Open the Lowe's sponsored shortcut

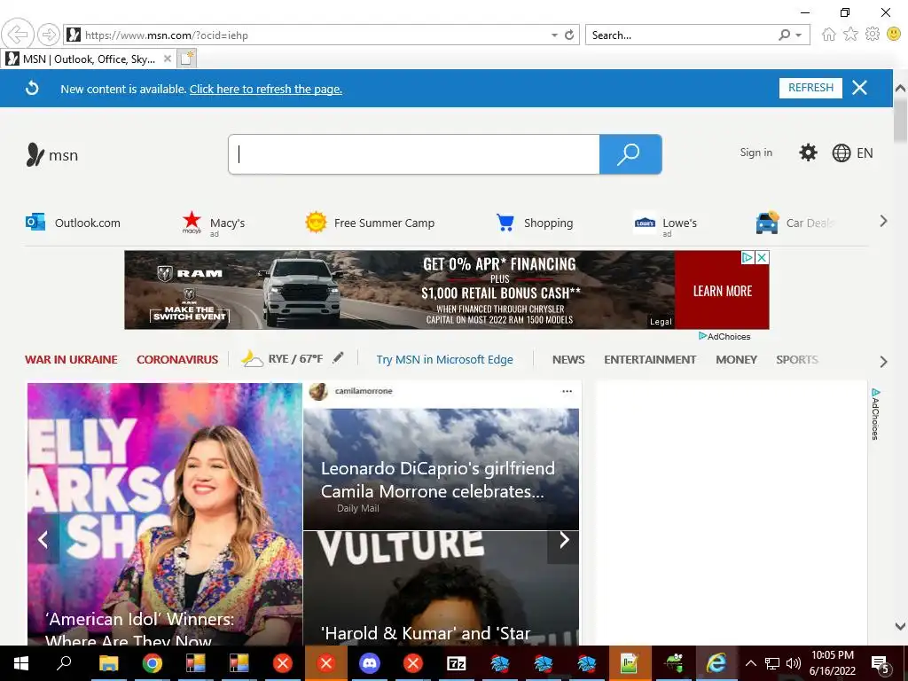pos(665,224)
